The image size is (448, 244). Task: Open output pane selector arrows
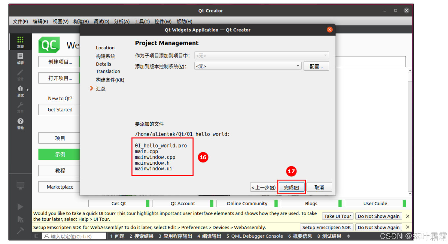coord(348,236)
